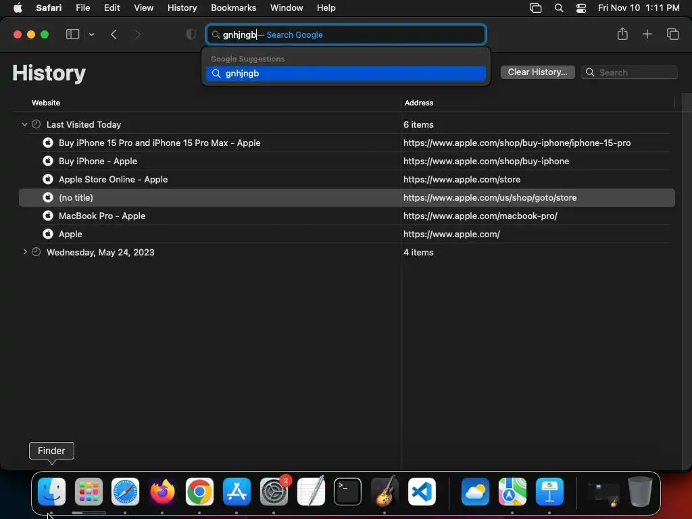Launch Firefox from the Dock
Image resolution: width=692 pixels, height=519 pixels.
(x=162, y=491)
